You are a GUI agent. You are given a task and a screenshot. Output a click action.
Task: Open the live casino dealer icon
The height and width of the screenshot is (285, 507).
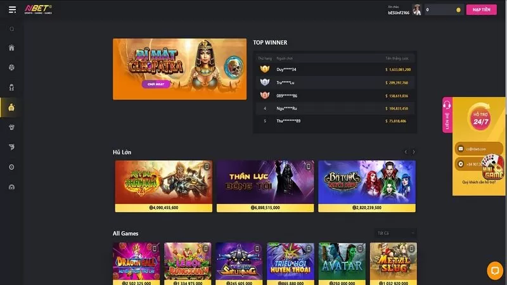tap(11, 87)
